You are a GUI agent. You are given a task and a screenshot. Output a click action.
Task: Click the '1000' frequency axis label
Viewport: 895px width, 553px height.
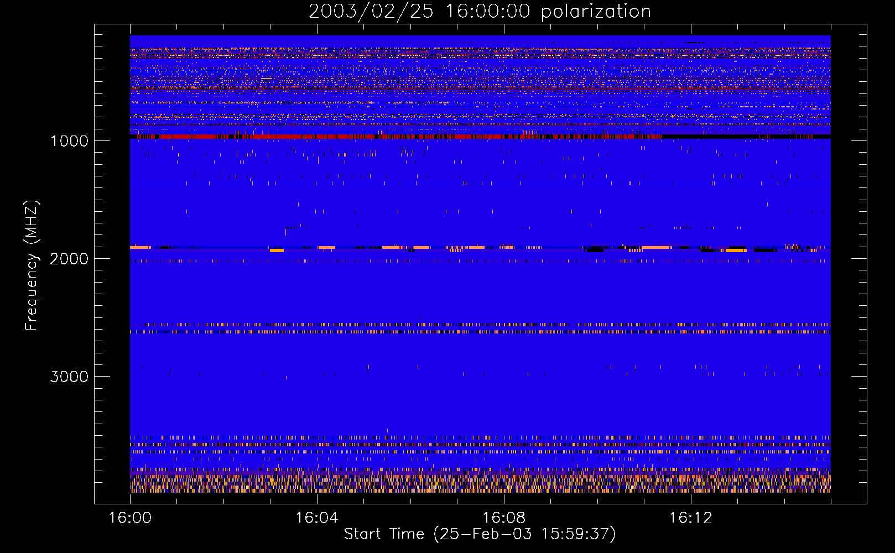pos(69,141)
